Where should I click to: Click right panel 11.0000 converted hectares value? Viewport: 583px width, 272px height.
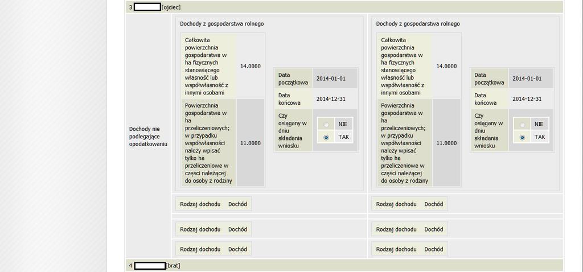tap(446, 143)
